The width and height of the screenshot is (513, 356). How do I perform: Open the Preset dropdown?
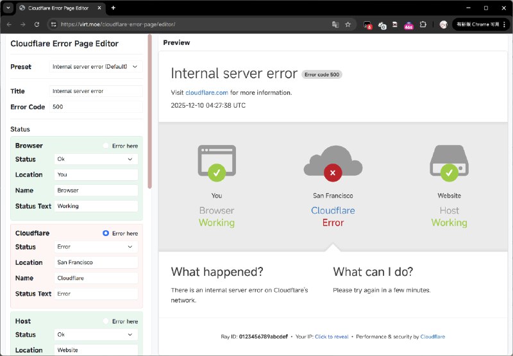[96, 67]
